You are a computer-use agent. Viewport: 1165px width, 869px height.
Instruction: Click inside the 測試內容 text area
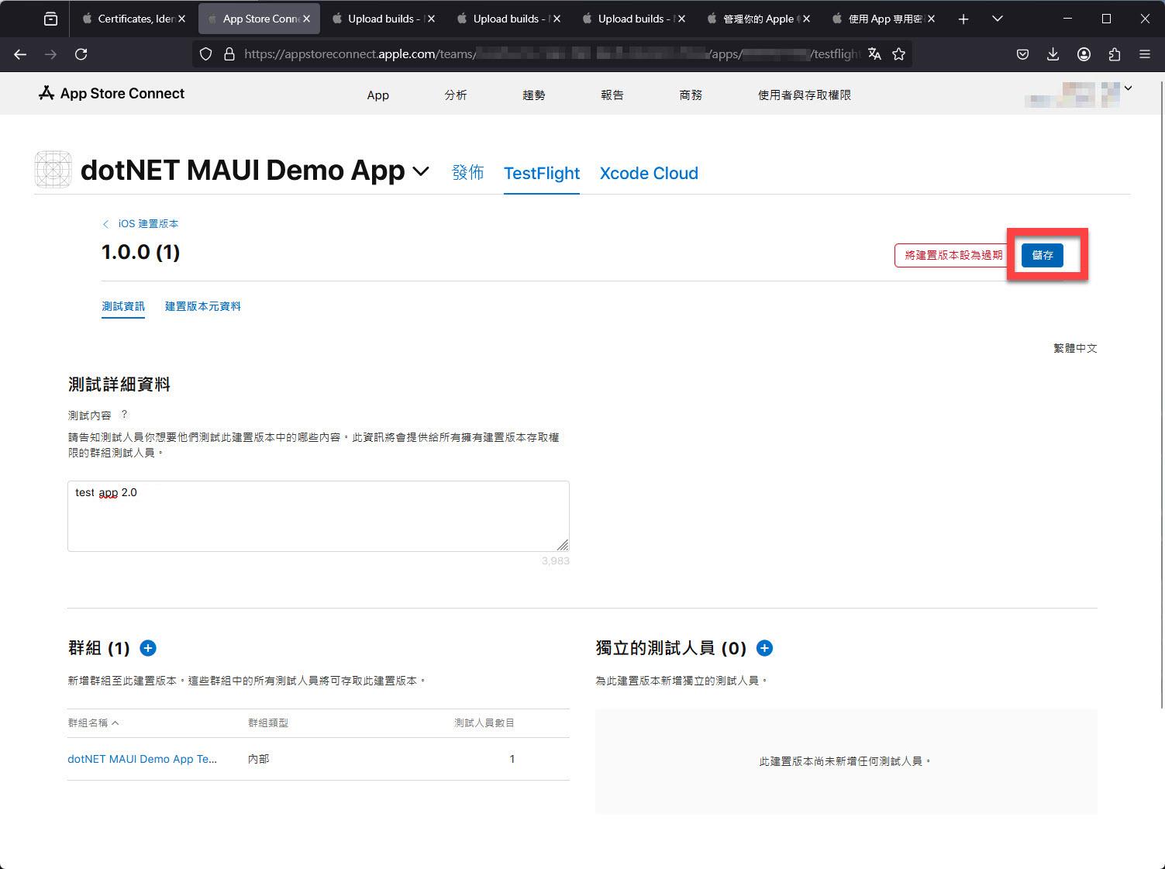coord(319,516)
